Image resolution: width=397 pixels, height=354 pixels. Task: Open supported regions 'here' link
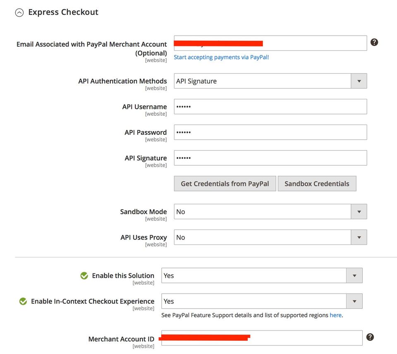[335, 315]
